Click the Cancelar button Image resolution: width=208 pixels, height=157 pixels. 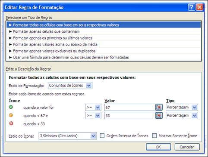[x=187, y=147]
